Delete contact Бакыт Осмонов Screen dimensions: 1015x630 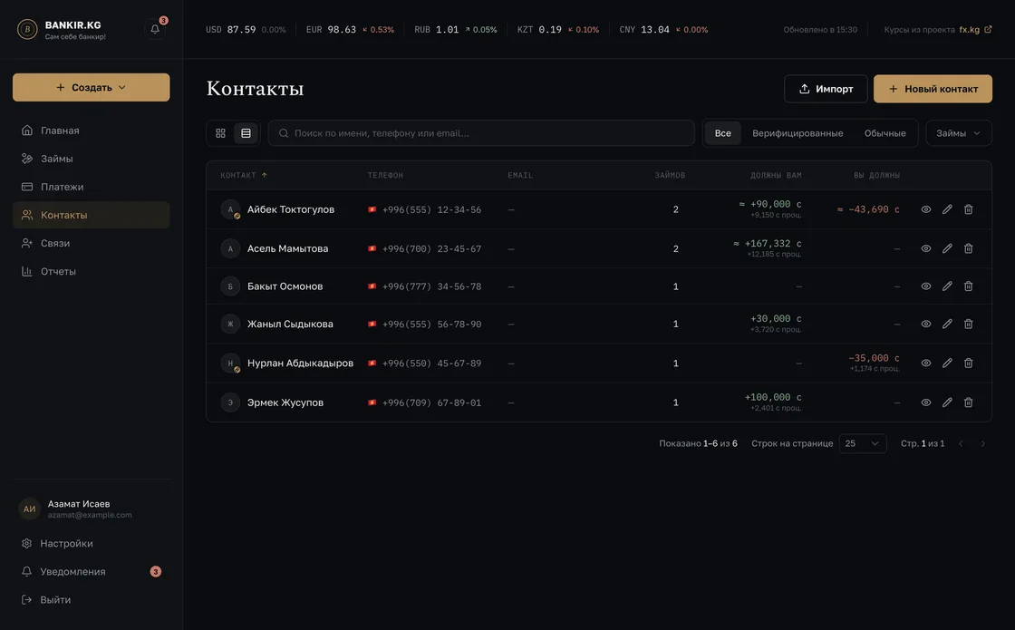click(x=969, y=286)
